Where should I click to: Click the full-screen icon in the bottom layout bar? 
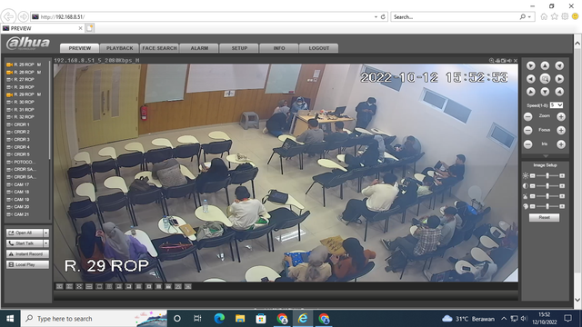point(79,287)
